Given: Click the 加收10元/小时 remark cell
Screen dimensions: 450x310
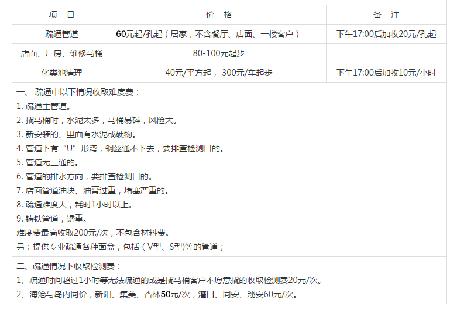Looking at the screenshot, I should coord(386,73).
